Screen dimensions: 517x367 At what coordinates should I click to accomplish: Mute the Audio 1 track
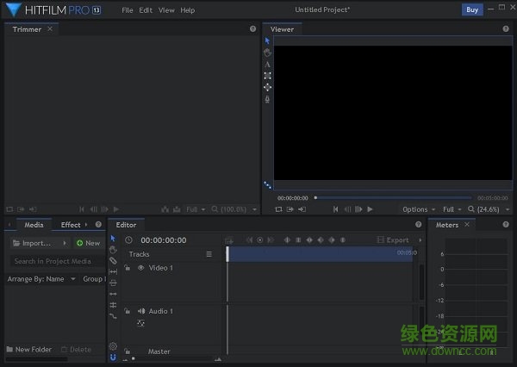point(140,311)
